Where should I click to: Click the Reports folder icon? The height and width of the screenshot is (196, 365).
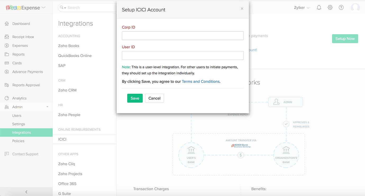click(7, 54)
